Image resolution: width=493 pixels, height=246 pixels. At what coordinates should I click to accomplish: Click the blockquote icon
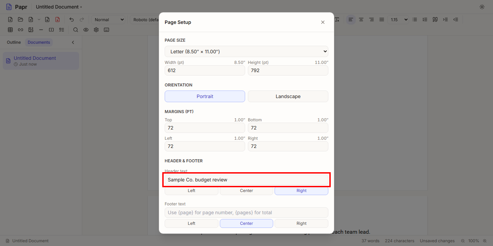[435, 19]
